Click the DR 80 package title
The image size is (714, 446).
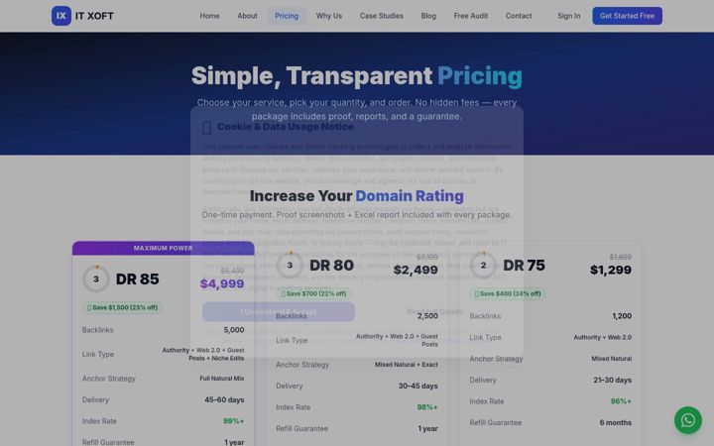point(331,266)
